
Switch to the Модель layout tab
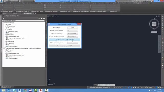[4, 87]
